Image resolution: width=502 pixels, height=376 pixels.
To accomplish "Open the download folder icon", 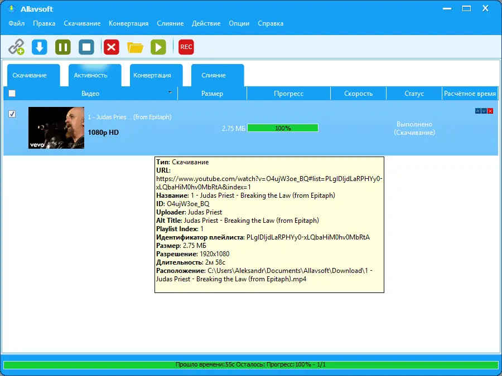I will (x=135, y=47).
